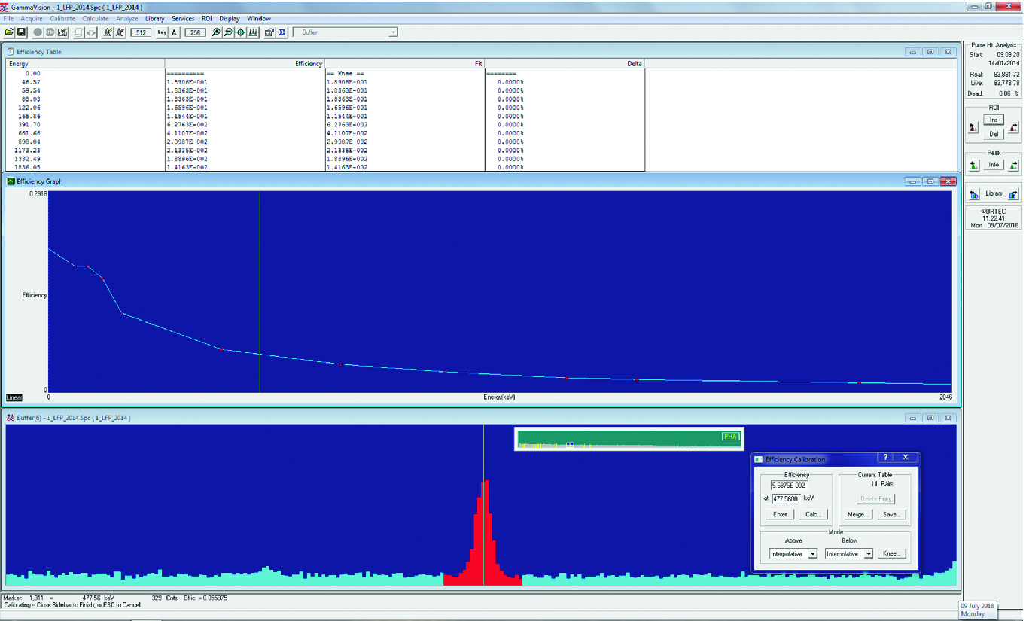Viewport: 1026px width, 621px height.
Task: Click the next ROI red arrow icon
Action: tap(1013, 127)
